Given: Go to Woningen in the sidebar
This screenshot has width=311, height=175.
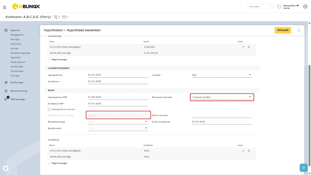Looking at the screenshot, I should click(15, 39).
